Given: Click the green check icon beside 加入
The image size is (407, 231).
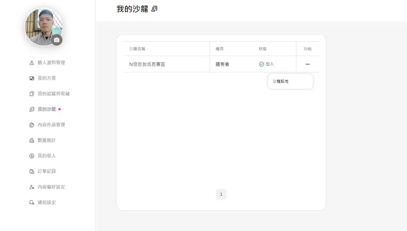Looking at the screenshot, I should tap(261, 64).
